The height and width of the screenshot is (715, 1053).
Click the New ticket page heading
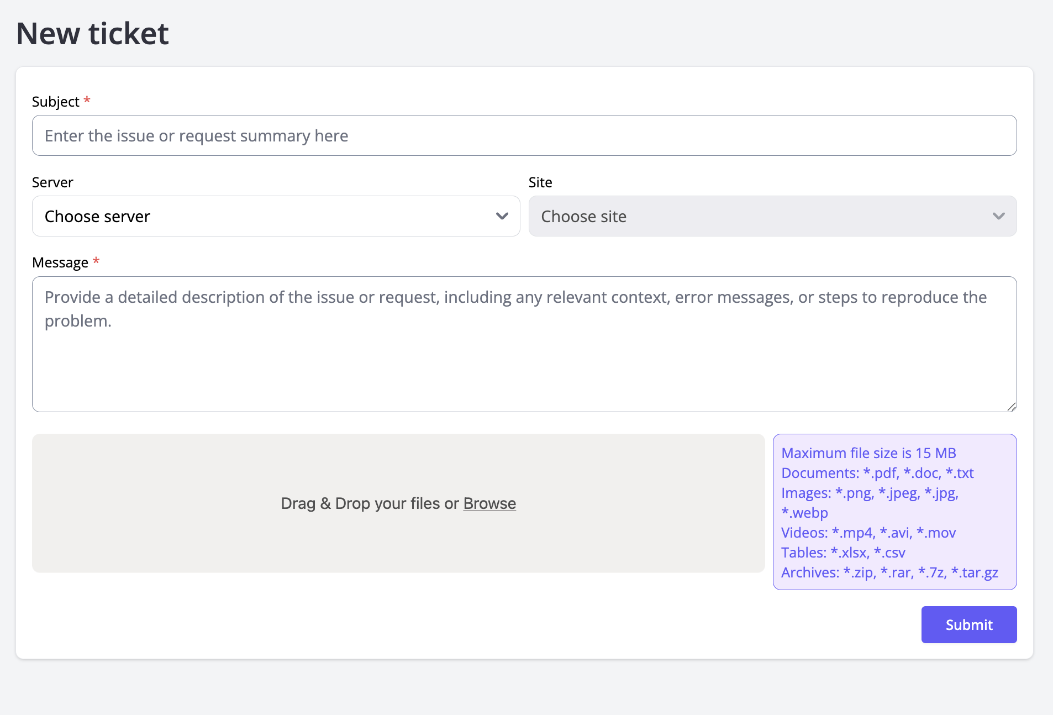[92, 34]
